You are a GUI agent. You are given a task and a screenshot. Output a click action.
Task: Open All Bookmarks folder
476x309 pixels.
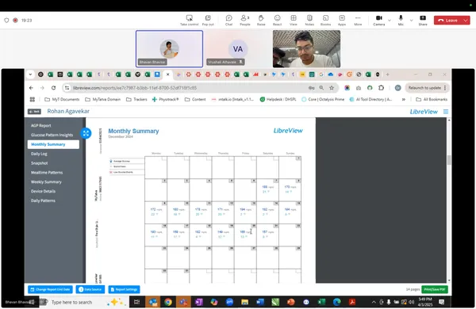tap(432, 99)
